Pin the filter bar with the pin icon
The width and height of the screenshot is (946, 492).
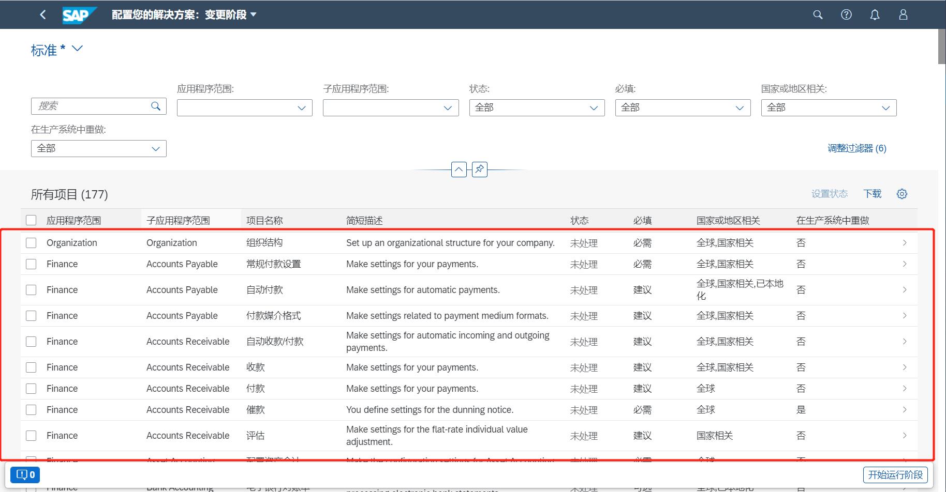coord(479,170)
